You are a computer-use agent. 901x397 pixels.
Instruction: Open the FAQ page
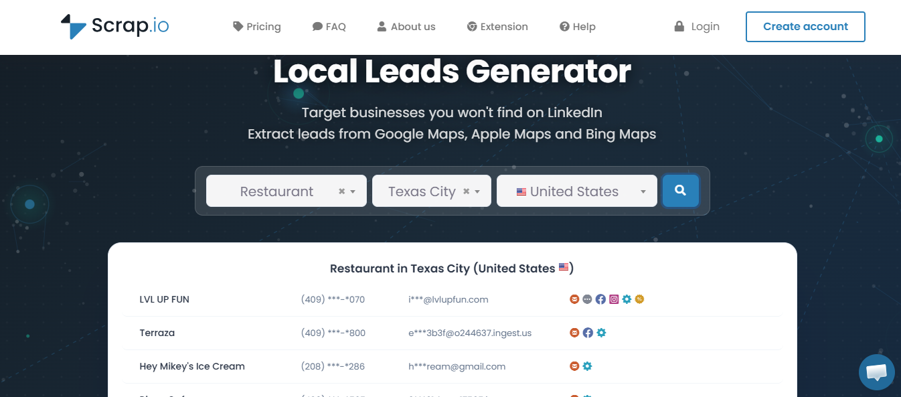pyautogui.click(x=329, y=27)
